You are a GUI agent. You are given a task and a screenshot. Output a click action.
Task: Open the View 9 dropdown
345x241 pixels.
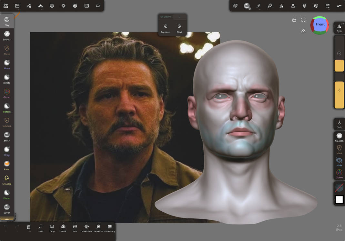166,17
